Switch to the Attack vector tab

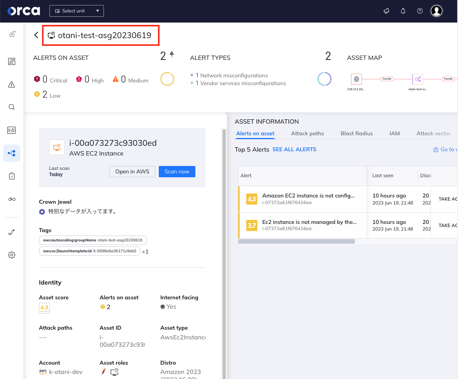[x=433, y=133]
